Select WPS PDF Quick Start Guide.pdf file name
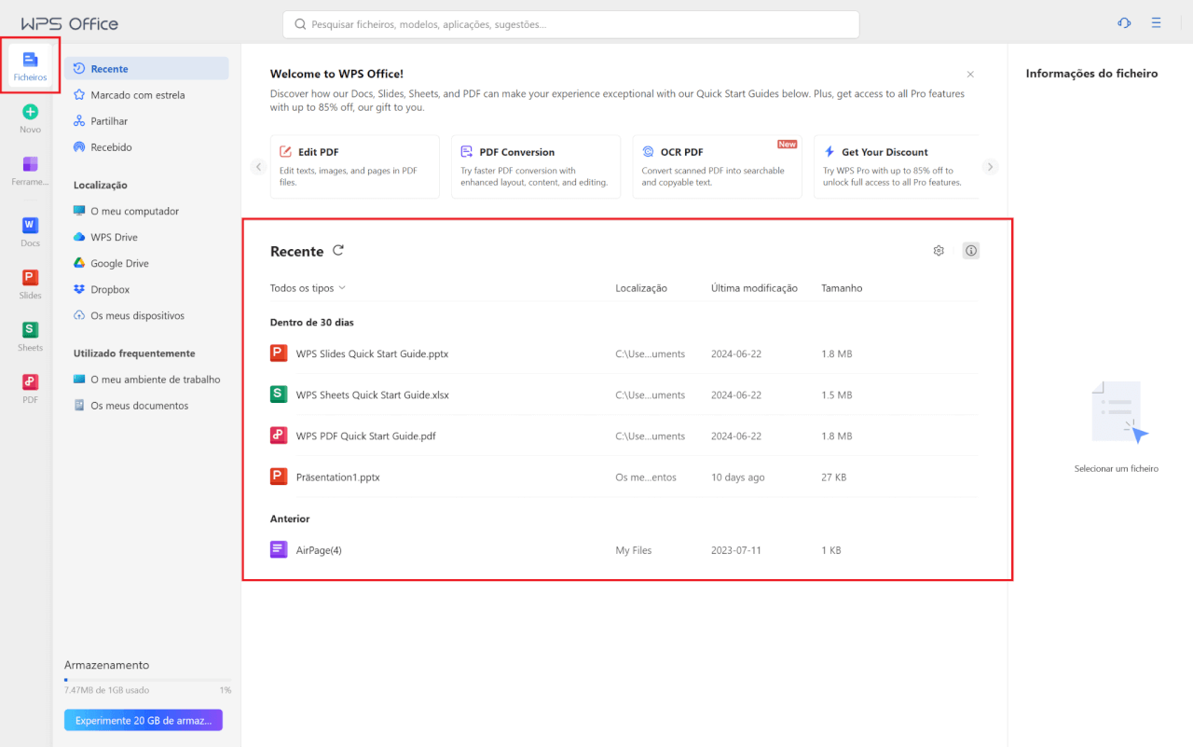 point(366,436)
